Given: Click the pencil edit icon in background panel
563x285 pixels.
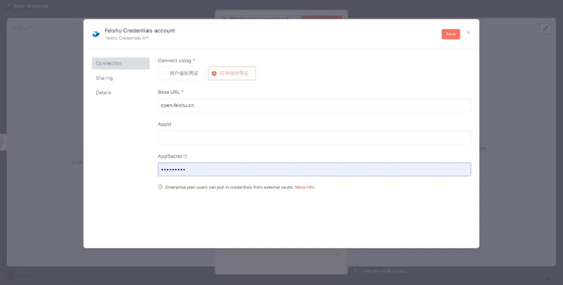Looking at the screenshot, I should [545, 29].
